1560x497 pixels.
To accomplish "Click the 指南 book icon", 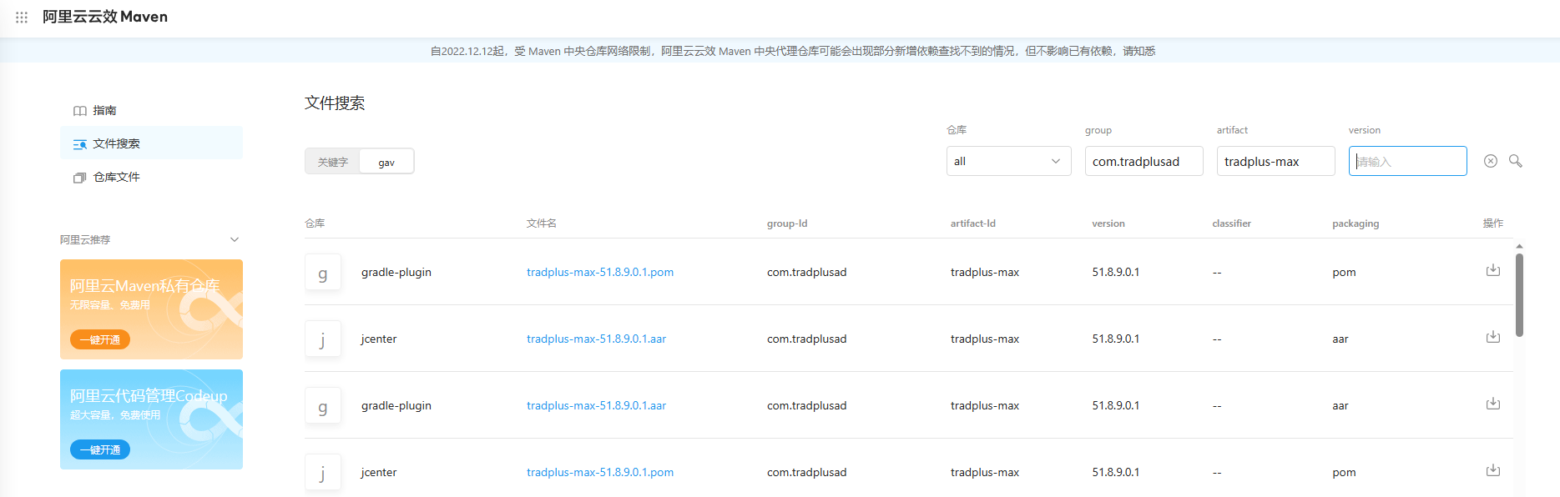I will pyautogui.click(x=80, y=110).
